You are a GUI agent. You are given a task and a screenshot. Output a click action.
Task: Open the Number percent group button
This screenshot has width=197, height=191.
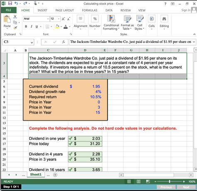[x=95, y=22]
